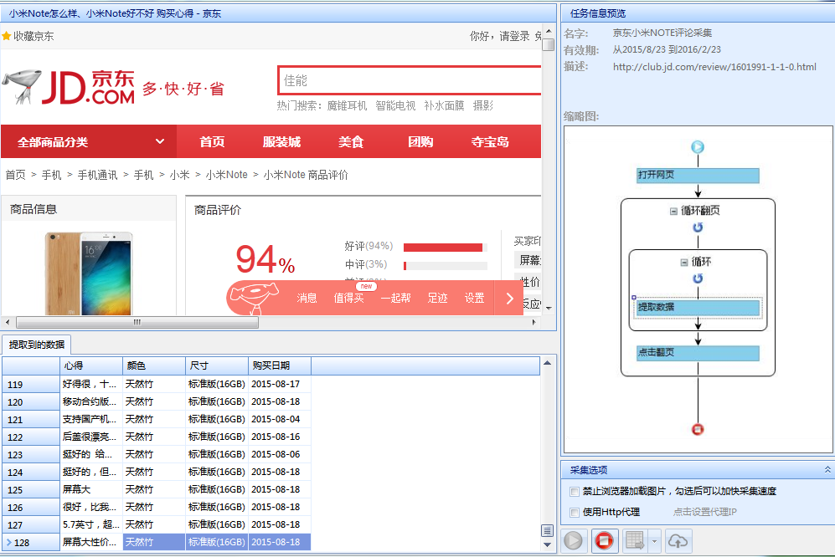Select the 提取数据 workflow step
Viewport: 835px width, 557px height.
click(x=698, y=307)
